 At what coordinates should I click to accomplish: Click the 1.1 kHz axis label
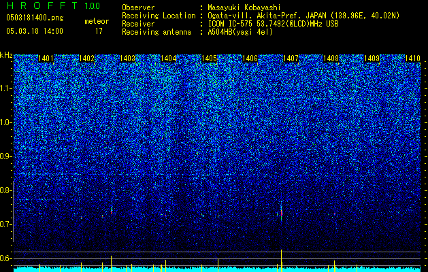click(6, 88)
